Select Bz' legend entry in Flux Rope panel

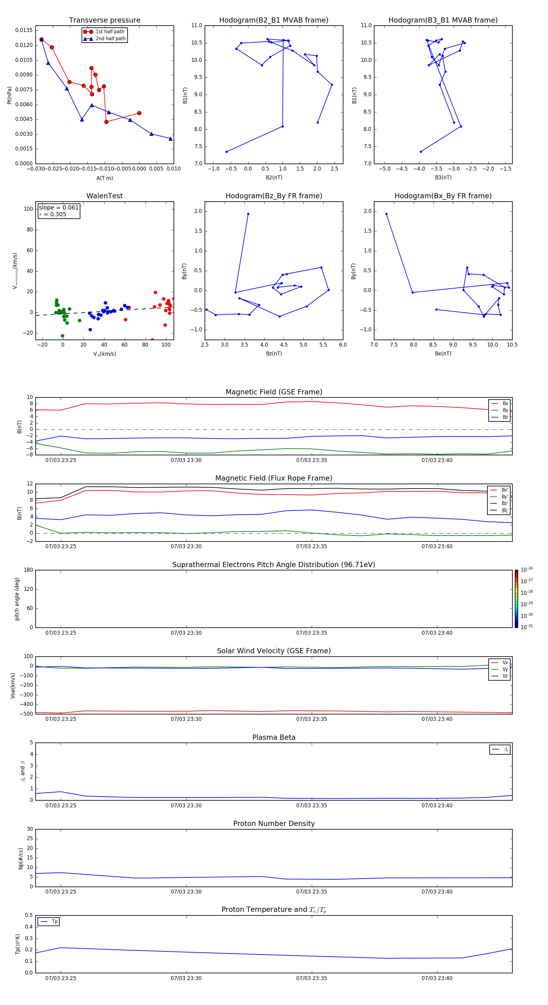499,503
